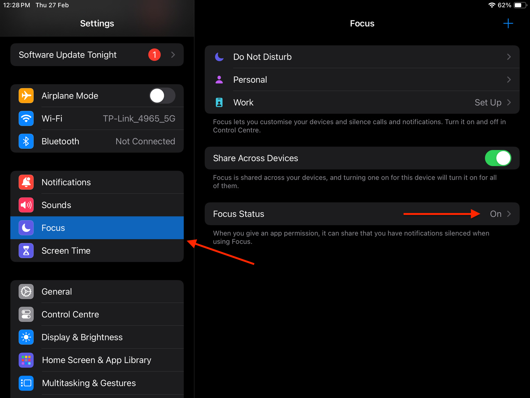Select the Wi-Fi icon in sidebar
The image size is (530, 398).
click(x=26, y=118)
